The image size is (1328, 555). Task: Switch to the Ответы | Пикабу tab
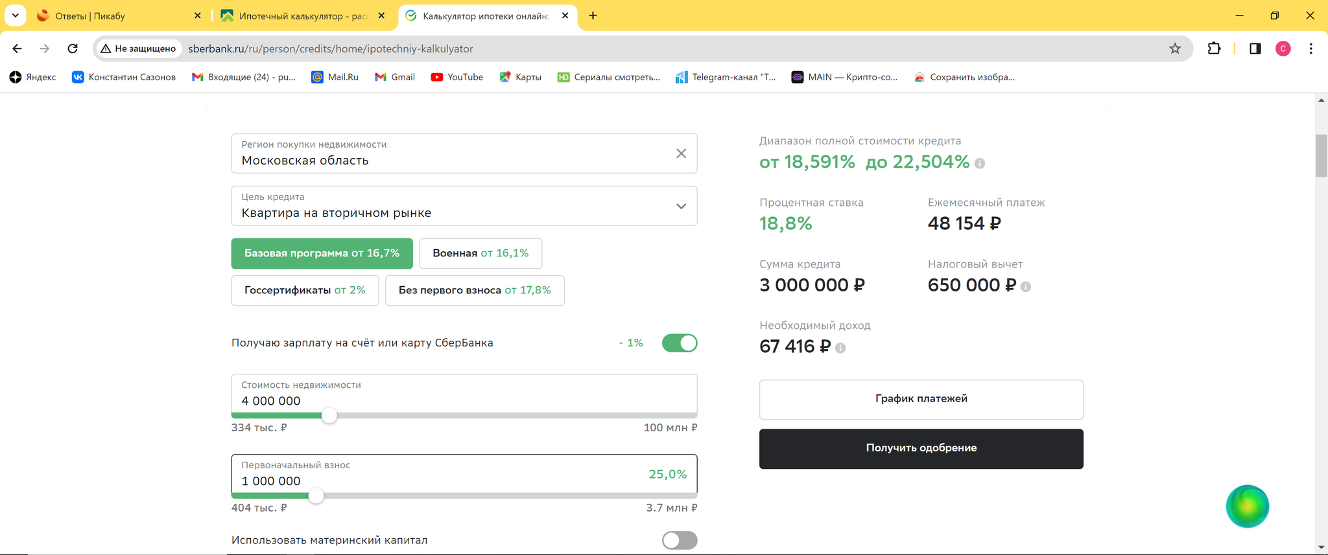coord(119,16)
